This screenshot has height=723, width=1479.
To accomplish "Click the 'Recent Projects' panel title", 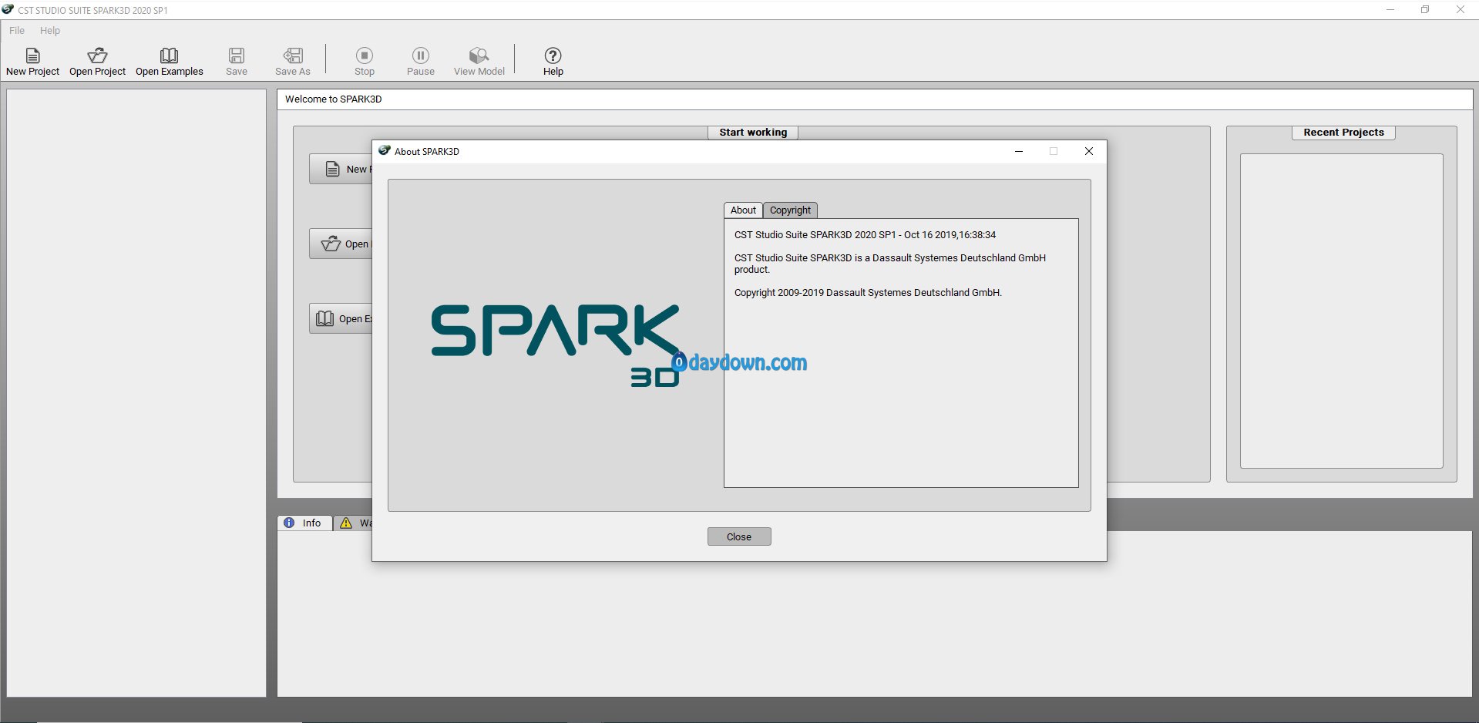I will [x=1343, y=133].
